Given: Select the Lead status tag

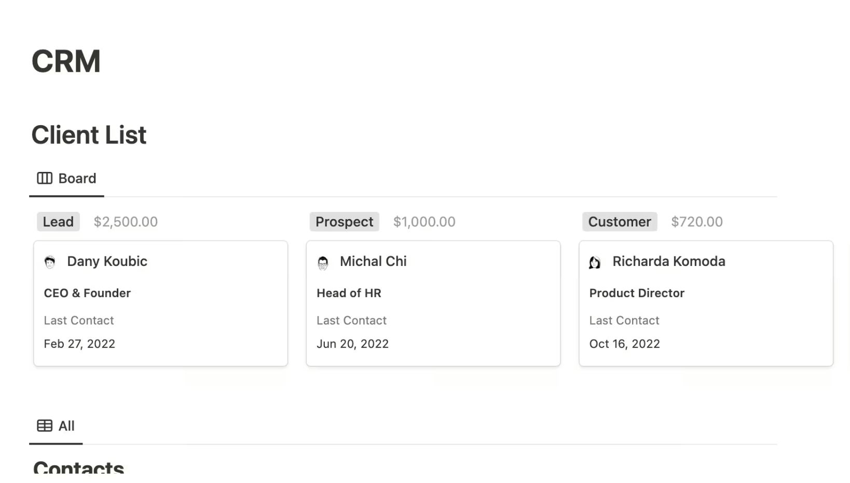Looking at the screenshot, I should coord(58,221).
